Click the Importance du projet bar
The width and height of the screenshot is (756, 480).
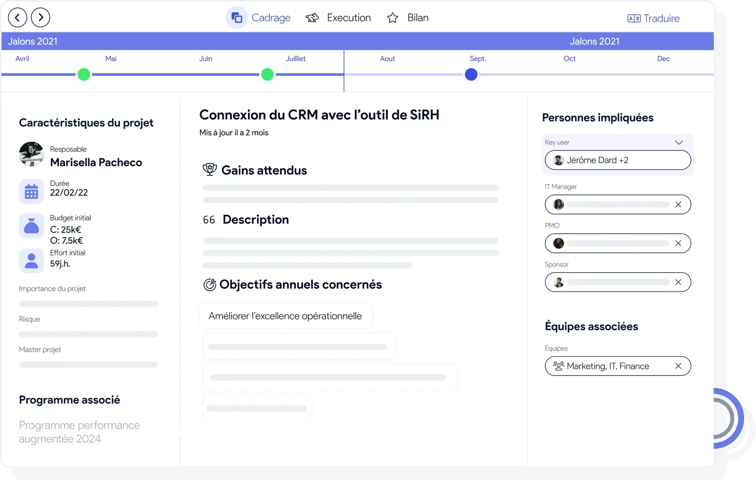click(88, 304)
